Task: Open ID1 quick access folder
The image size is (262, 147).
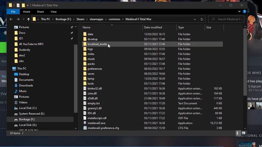Action: click(x=21, y=38)
